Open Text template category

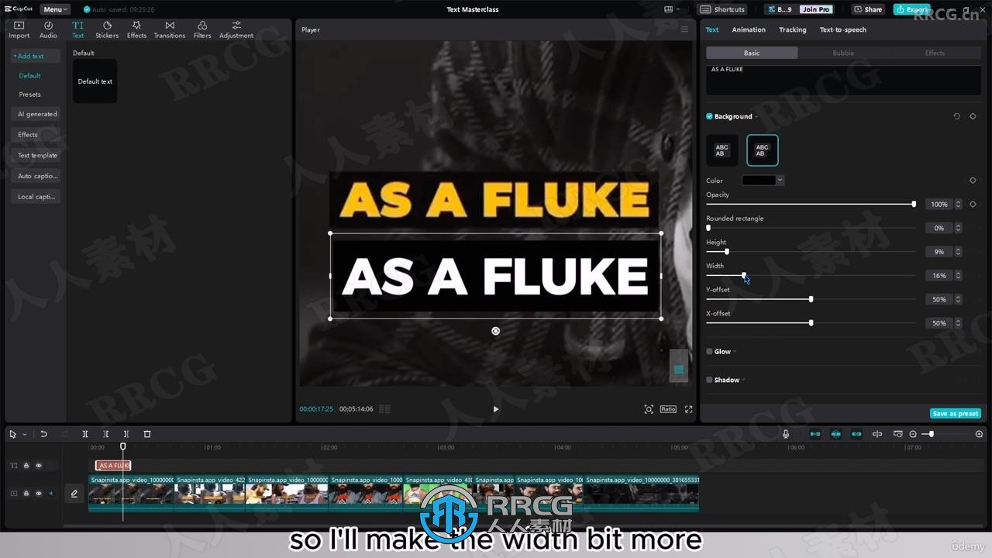[x=37, y=155]
